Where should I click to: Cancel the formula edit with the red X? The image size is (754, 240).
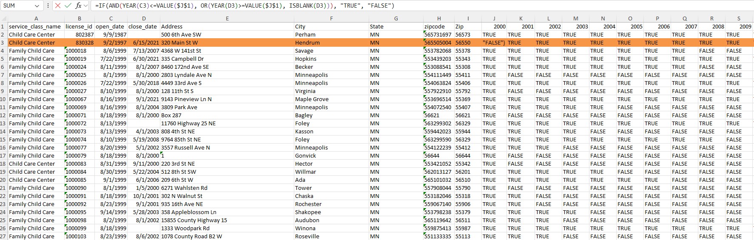(x=58, y=6)
